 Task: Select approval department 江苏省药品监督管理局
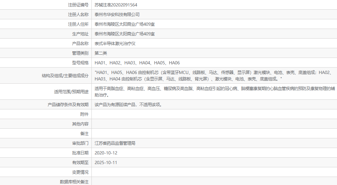coord(115,143)
